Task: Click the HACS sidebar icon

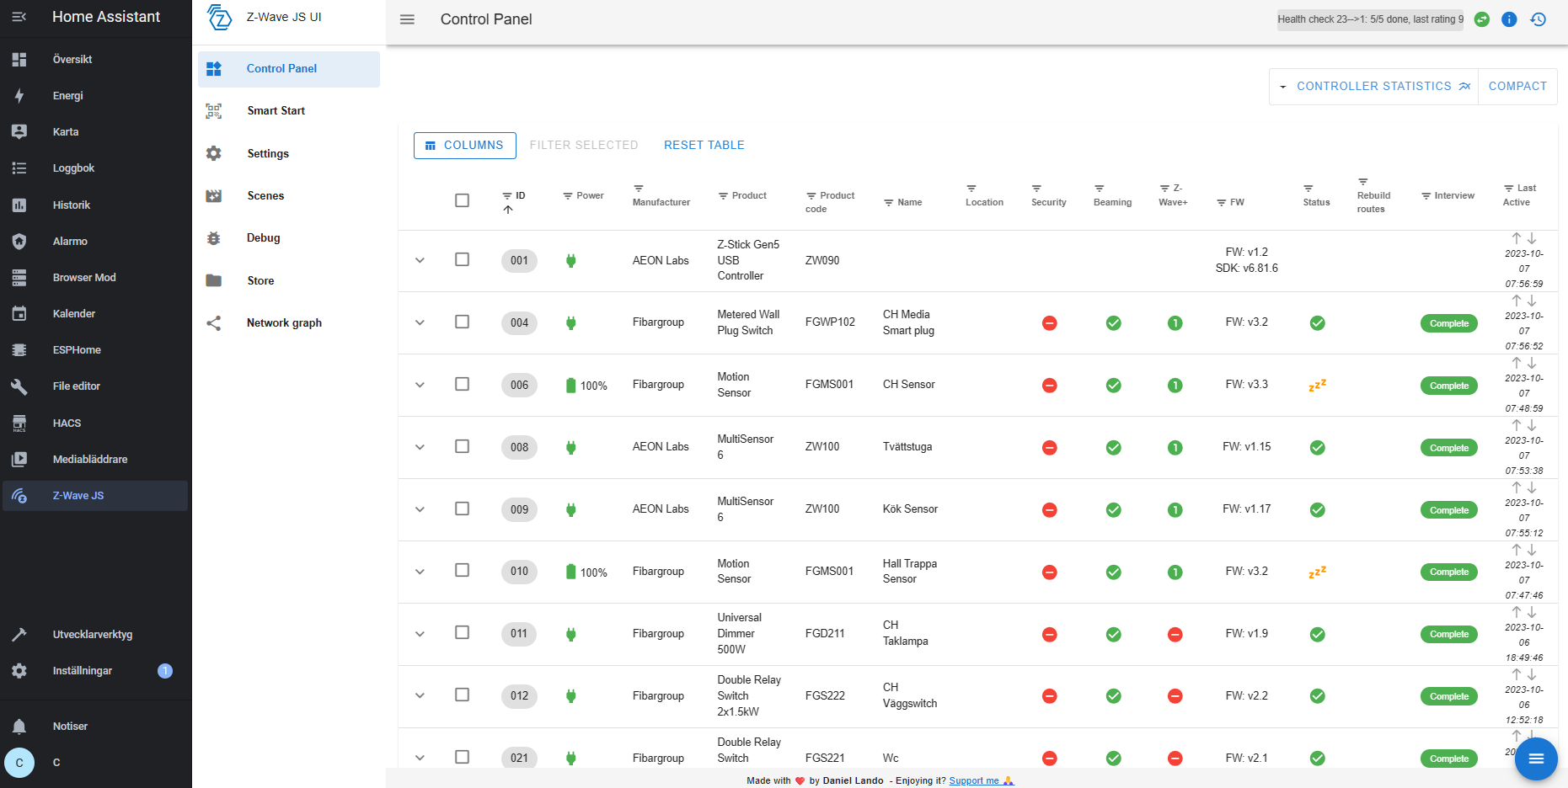Action: 19,423
